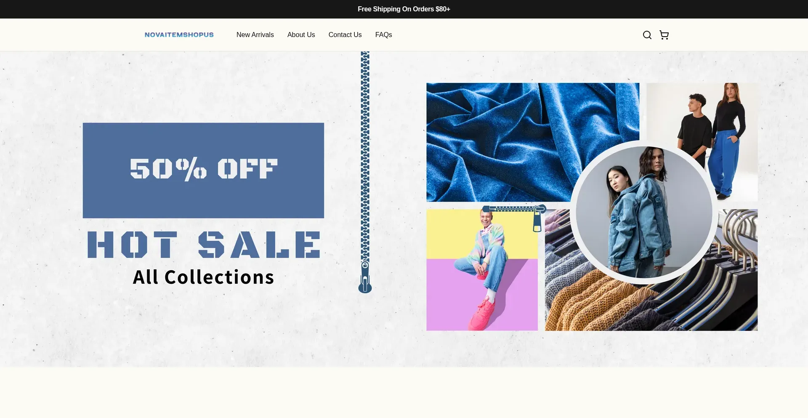
Task: Click the circular denim jacket photo
Action: (644, 212)
